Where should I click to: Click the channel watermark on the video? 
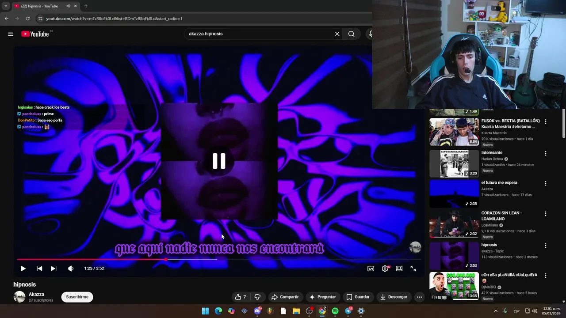click(415, 247)
